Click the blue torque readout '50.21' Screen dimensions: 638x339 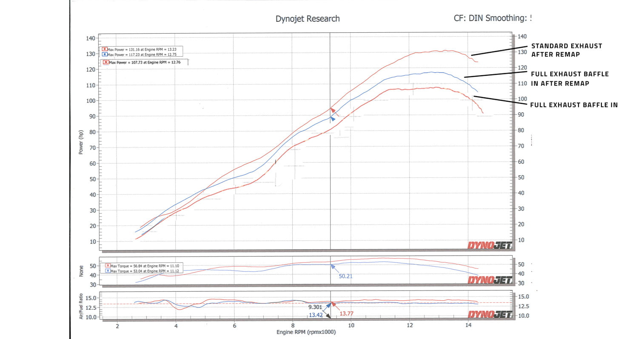pyautogui.click(x=345, y=276)
